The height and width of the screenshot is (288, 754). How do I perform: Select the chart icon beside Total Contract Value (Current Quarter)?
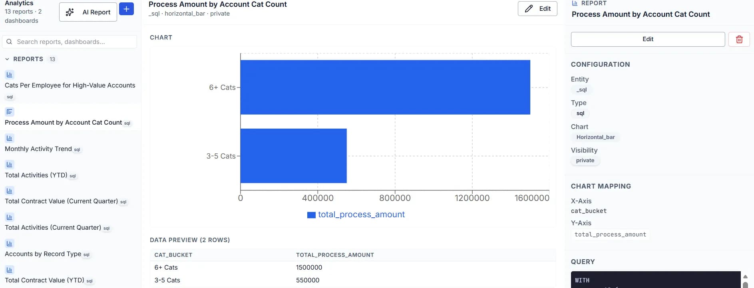9,191
